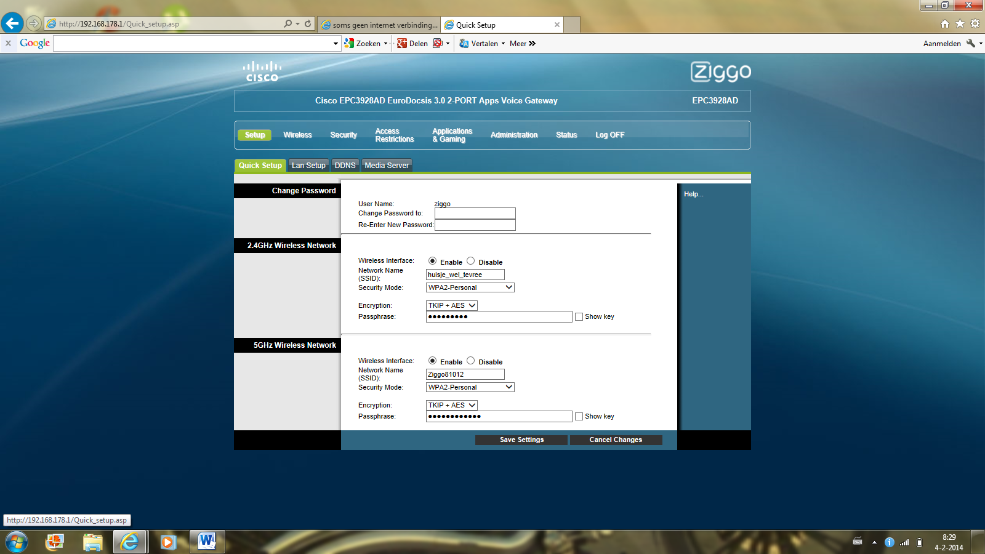Switch to Lan Setup tab
This screenshot has height=554, width=985.
pyautogui.click(x=308, y=166)
